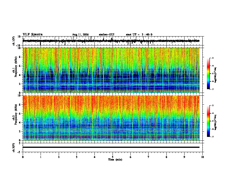The image size is (228, 176).
Task: Click the "Time (min)" axis title
Action: click(115, 160)
